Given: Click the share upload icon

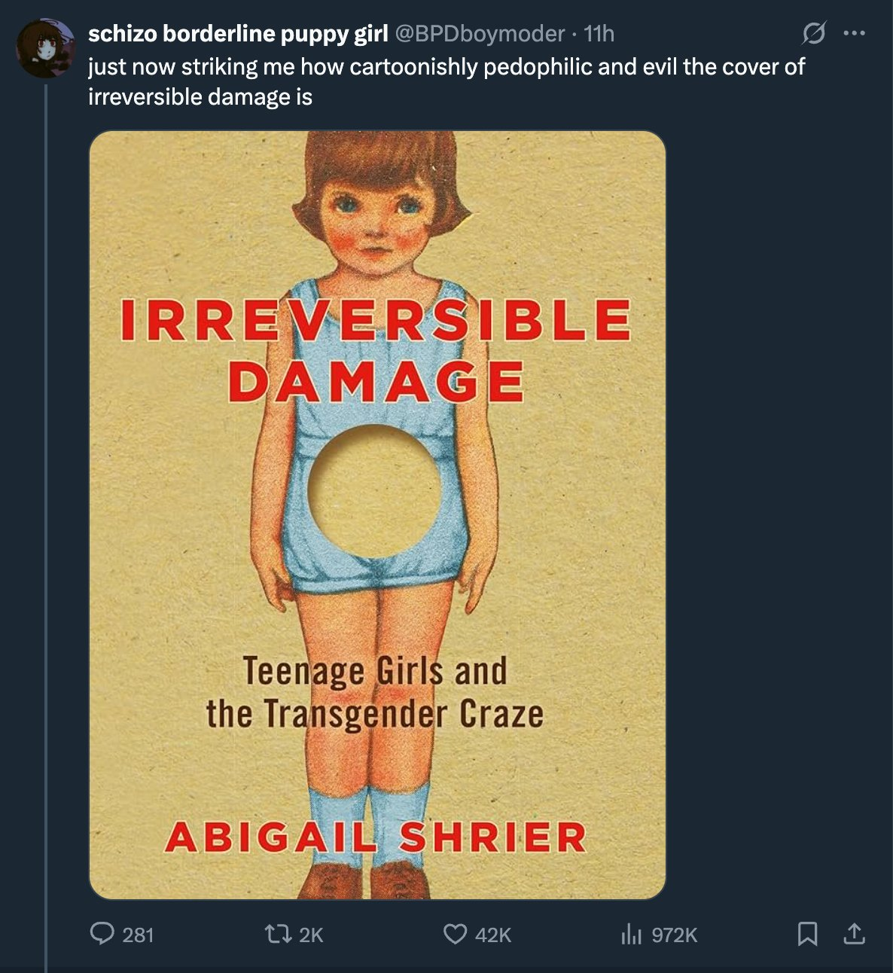Looking at the screenshot, I should tap(853, 935).
